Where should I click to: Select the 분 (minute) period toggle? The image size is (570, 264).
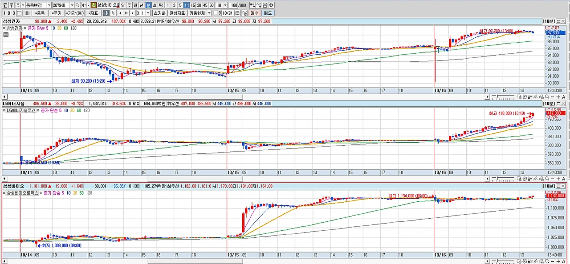click(x=149, y=5)
